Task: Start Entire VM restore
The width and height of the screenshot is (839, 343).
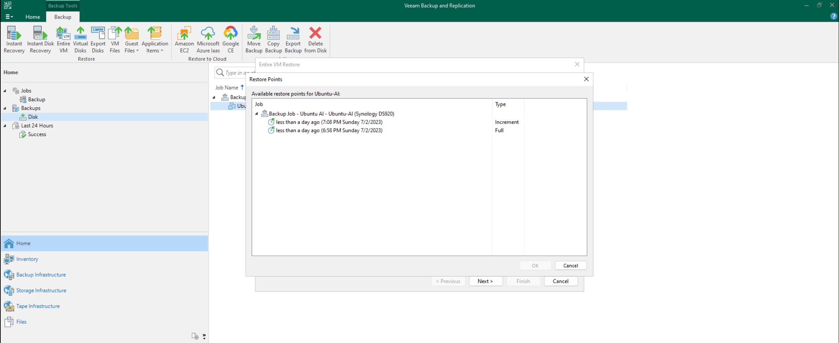Action: [63, 40]
